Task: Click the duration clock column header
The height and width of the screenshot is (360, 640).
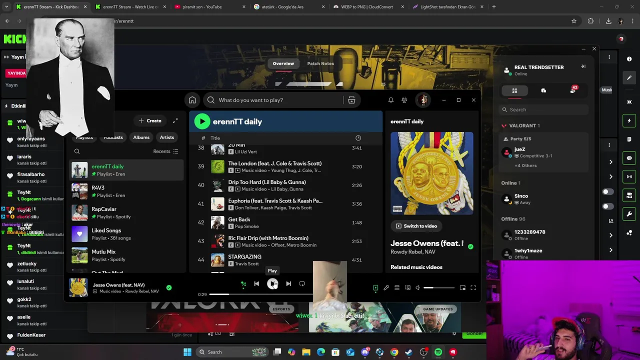Action: tap(358, 138)
